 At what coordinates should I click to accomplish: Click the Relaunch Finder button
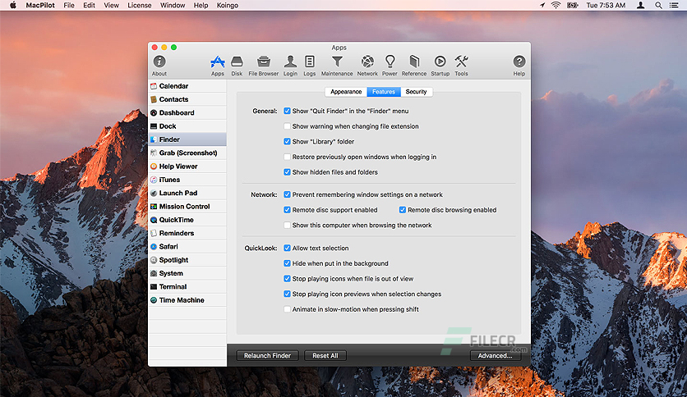(x=267, y=356)
